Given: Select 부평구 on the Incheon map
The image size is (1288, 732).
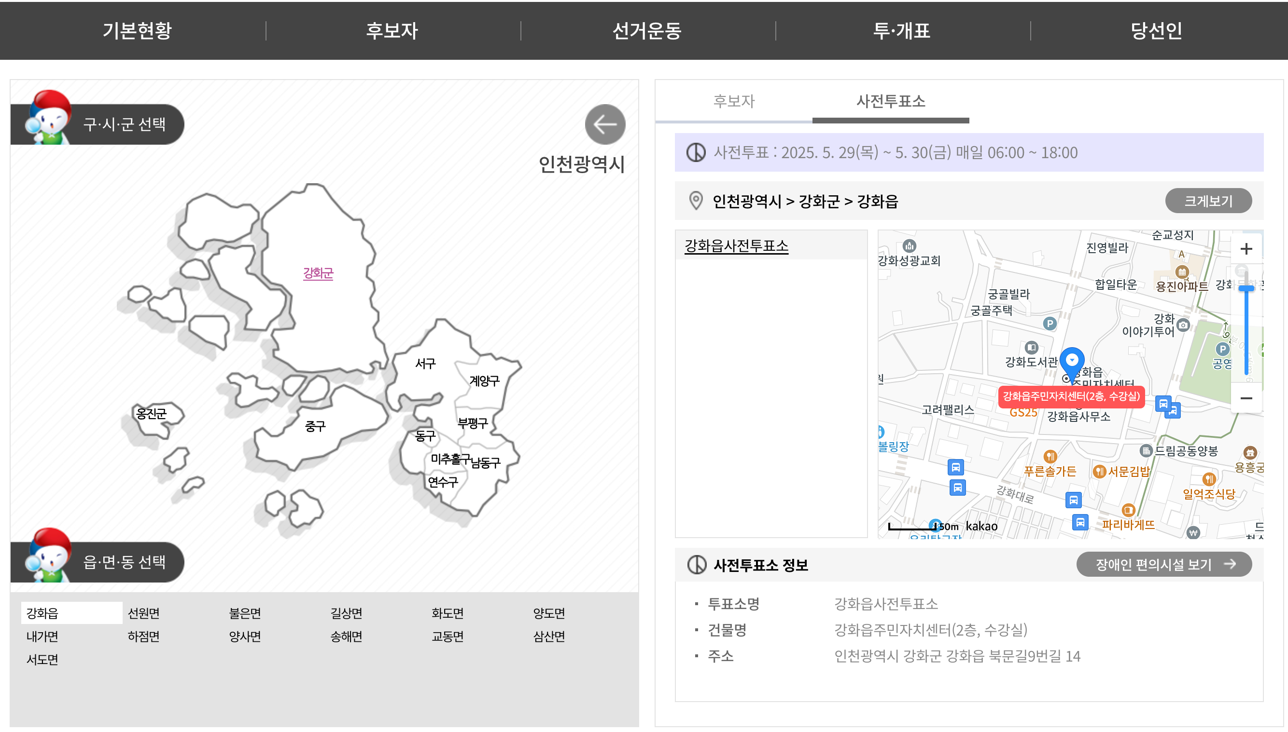Looking at the screenshot, I should 473,423.
